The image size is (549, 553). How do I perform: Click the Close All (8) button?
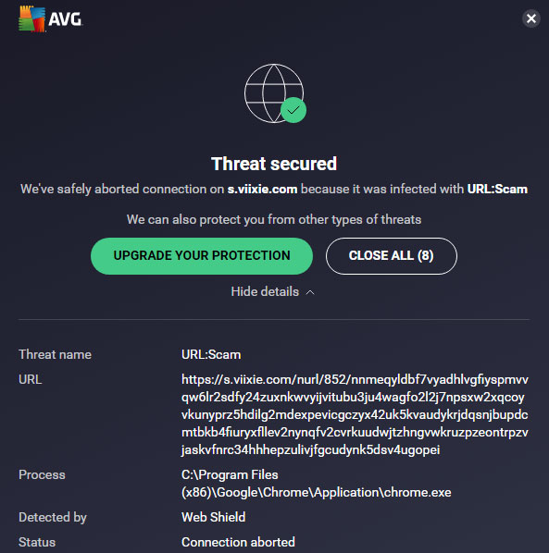(392, 256)
